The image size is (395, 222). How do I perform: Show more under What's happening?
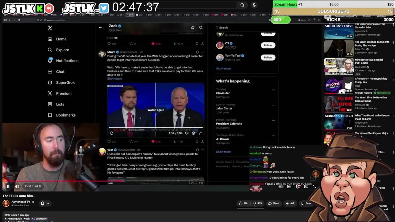(223, 152)
